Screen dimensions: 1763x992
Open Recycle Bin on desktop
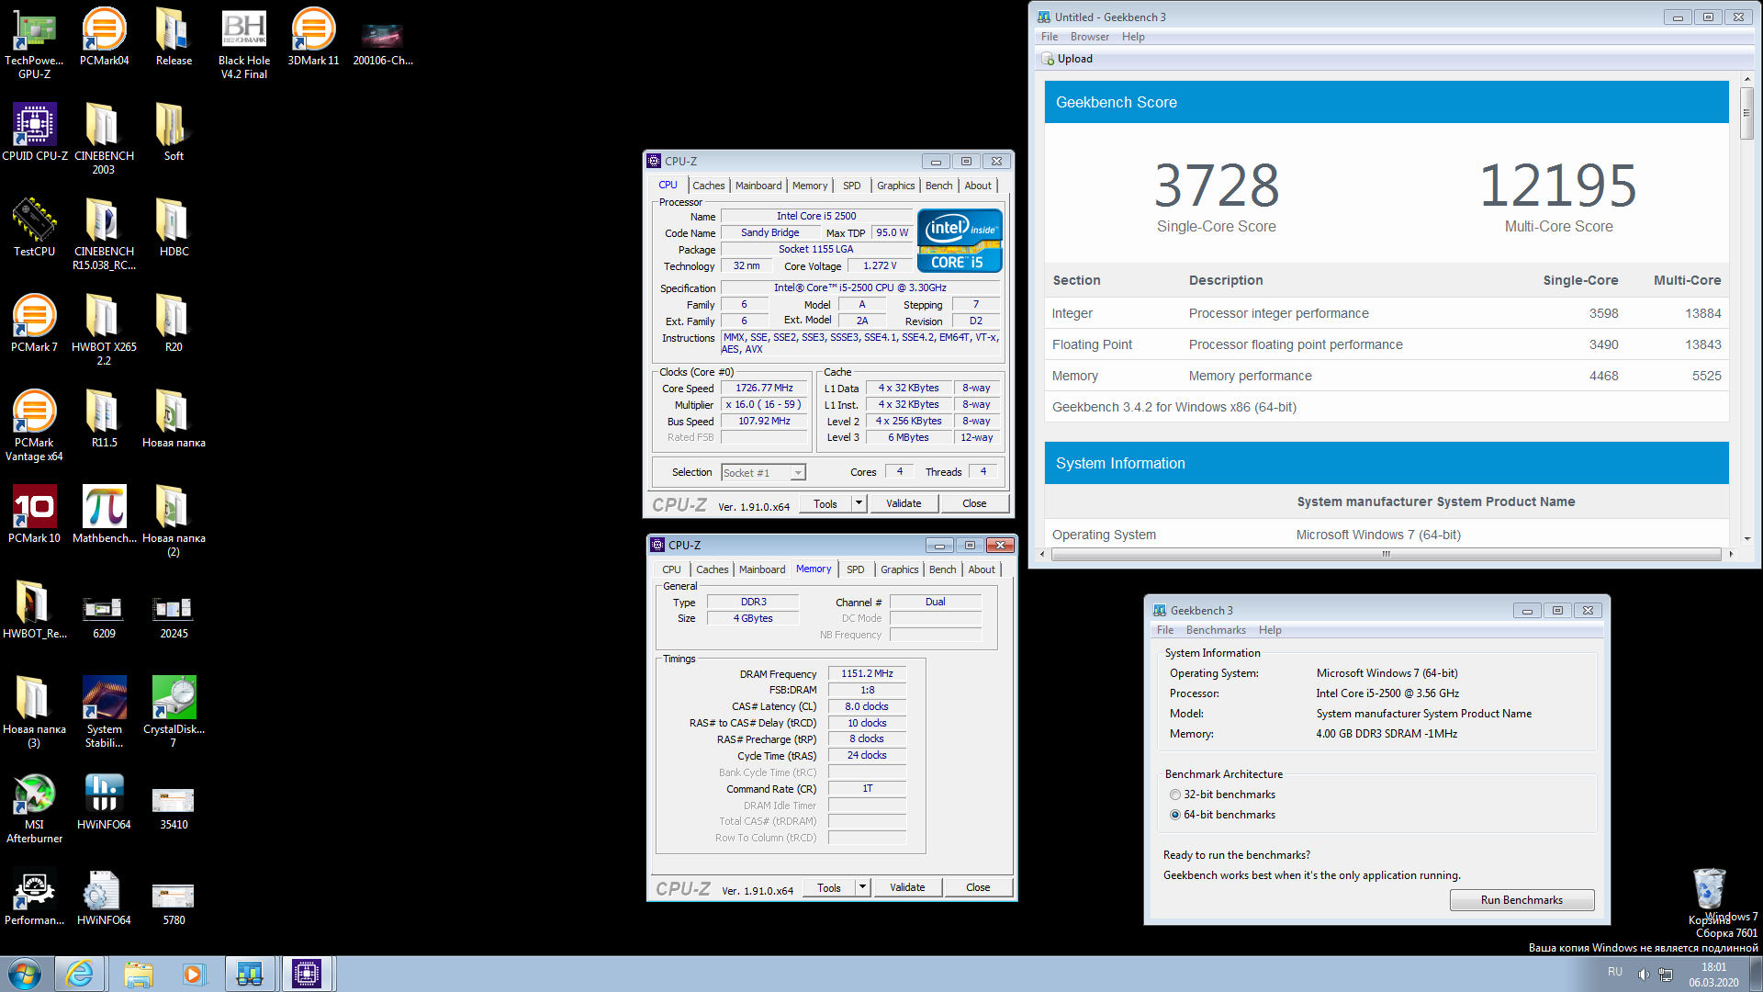pos(1709,896)
